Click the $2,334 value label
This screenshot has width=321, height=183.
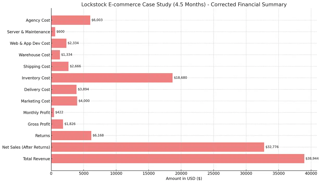pyautogui.click(x=73, y=43)
